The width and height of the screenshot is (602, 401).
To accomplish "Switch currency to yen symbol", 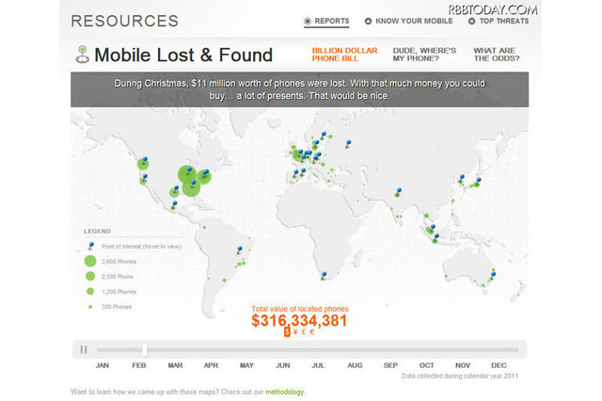I will pyautogui.click(x=295, y=332).
